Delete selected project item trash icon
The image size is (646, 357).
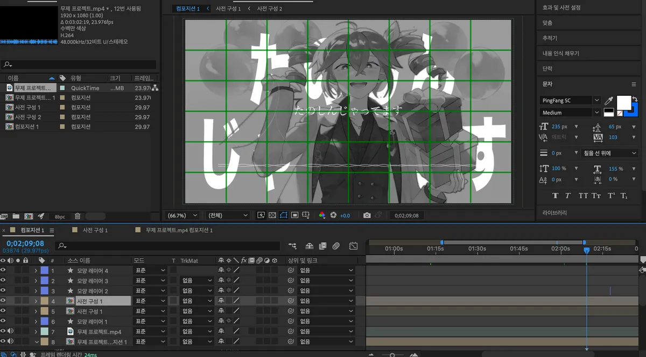78,216
